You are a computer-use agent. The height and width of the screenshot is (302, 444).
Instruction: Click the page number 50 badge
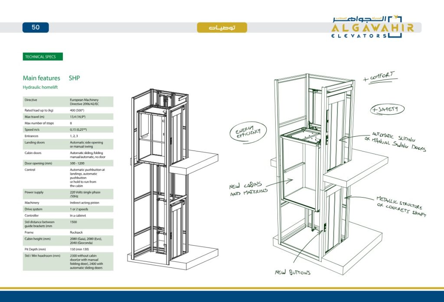click(x=36, y=27)
